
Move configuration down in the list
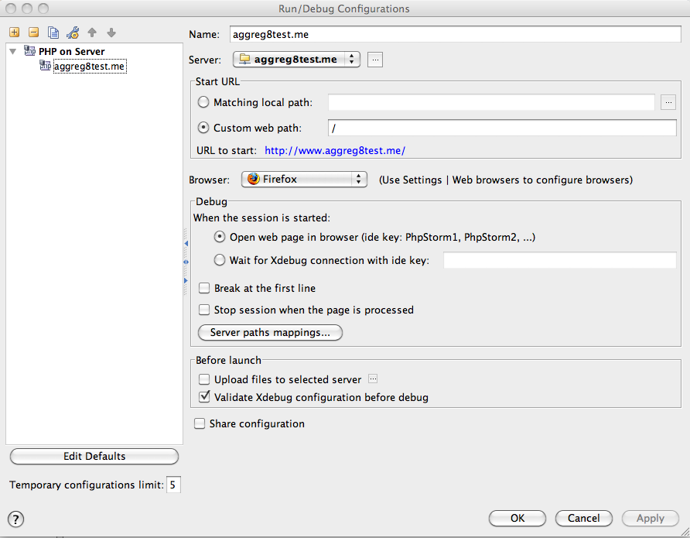coord(111,33)
